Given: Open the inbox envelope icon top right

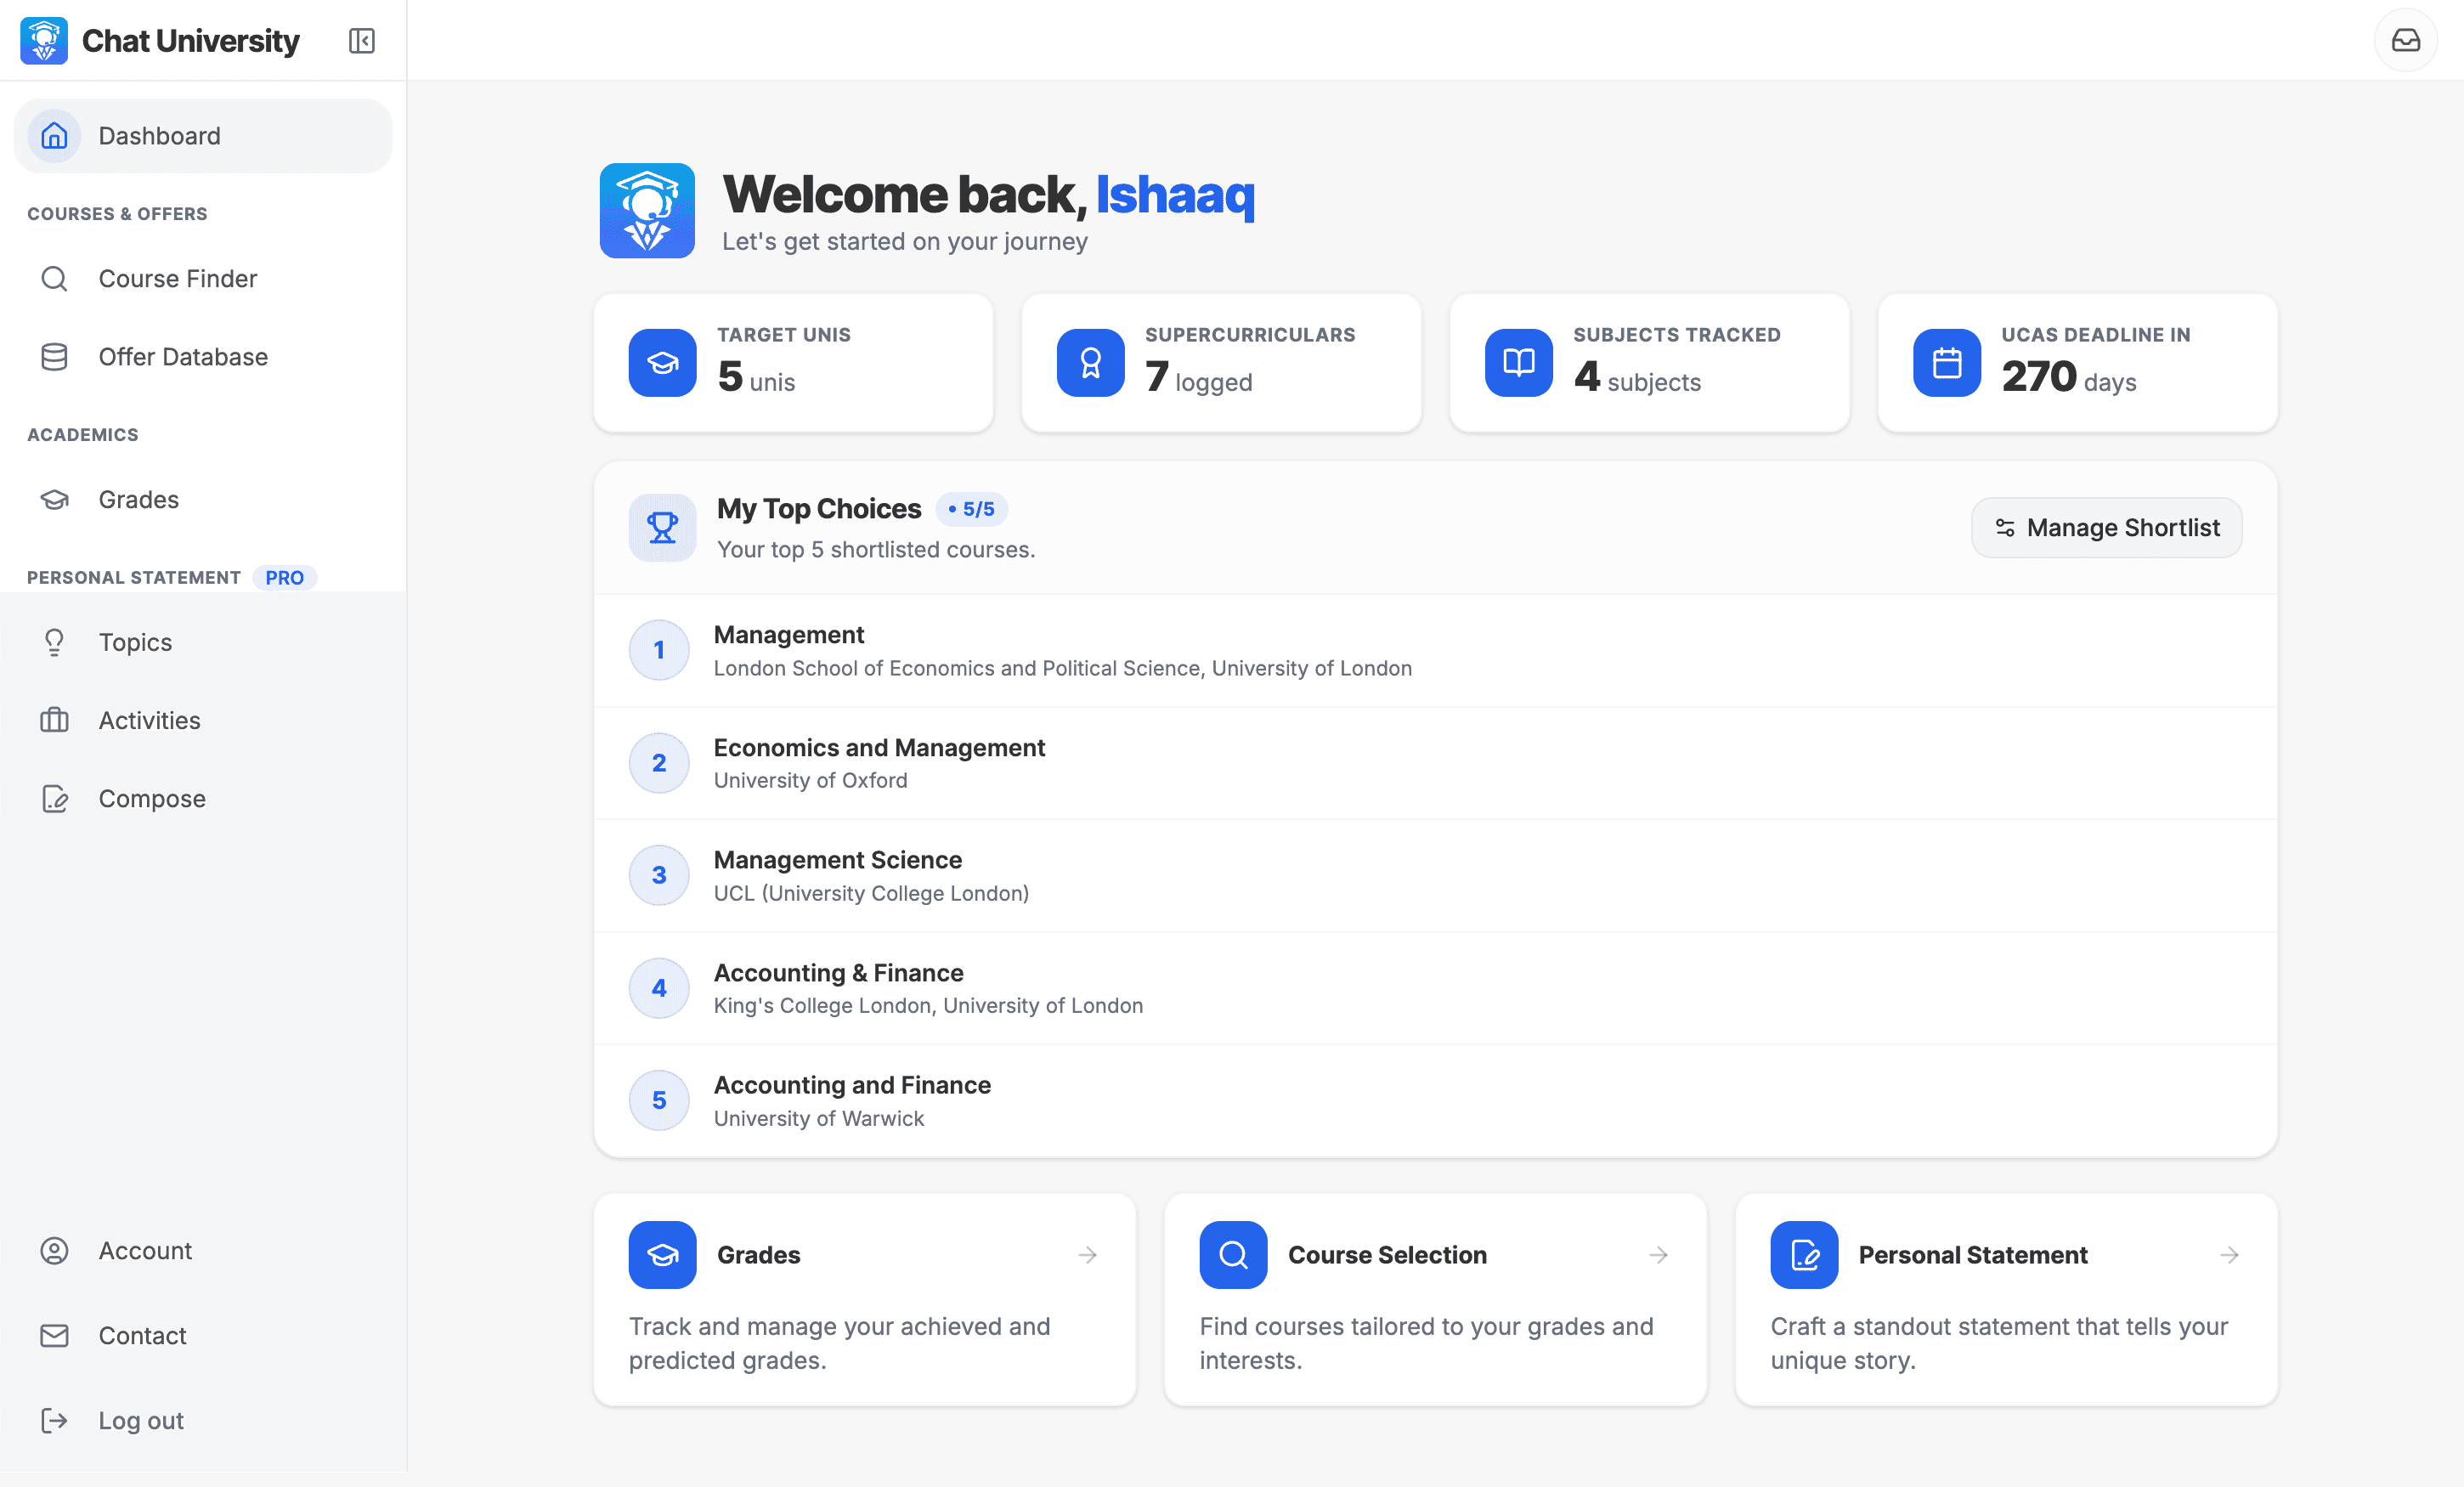Looking at the screenshot, I should pyautogui.click(x=2405, y=40).
